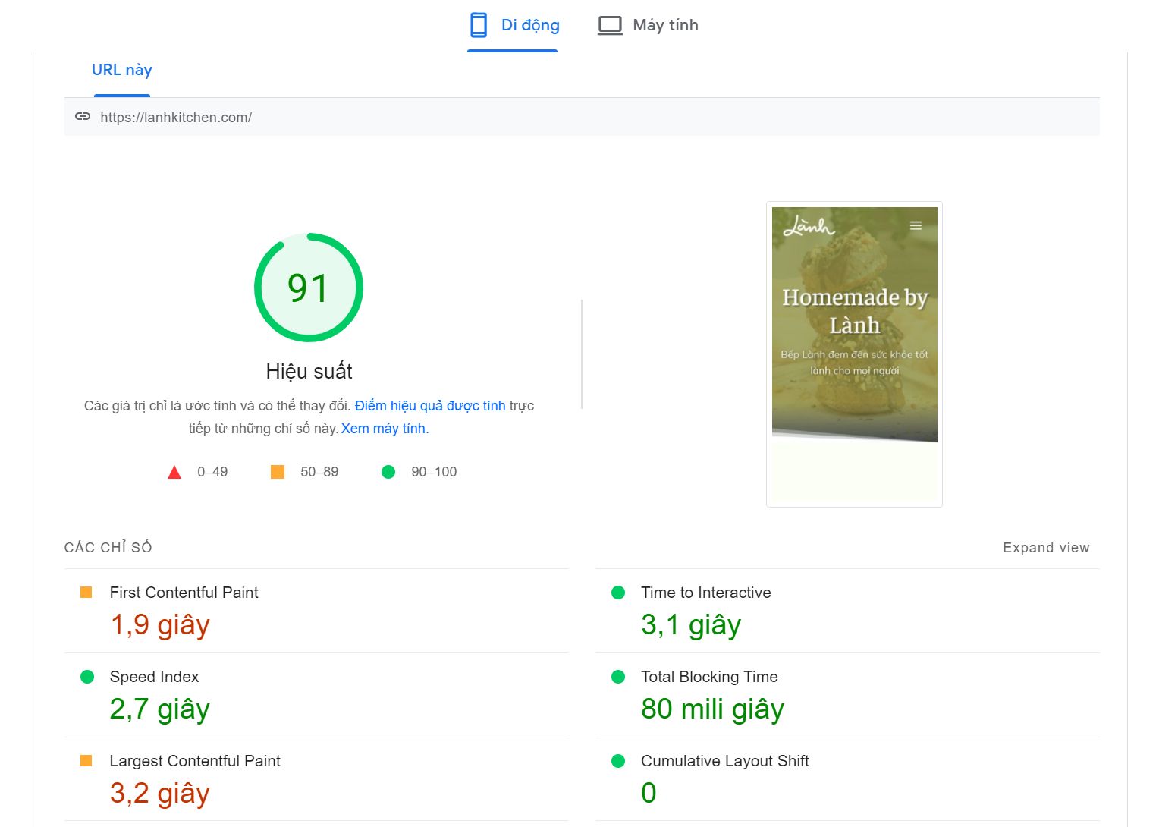Open the Điểm hiệu quả được tính link
1159x827 pixels.
tap(429, 406)
